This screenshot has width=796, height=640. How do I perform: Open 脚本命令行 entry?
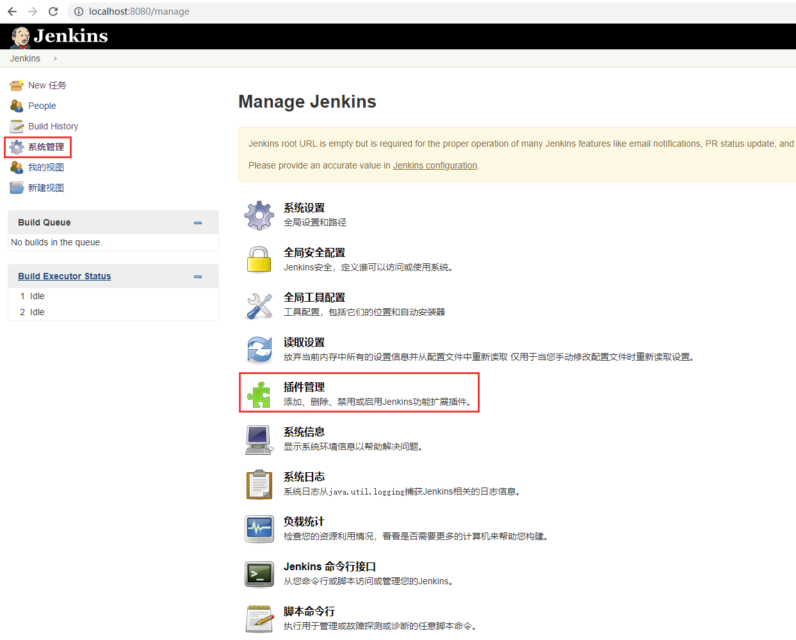(309, 611)
